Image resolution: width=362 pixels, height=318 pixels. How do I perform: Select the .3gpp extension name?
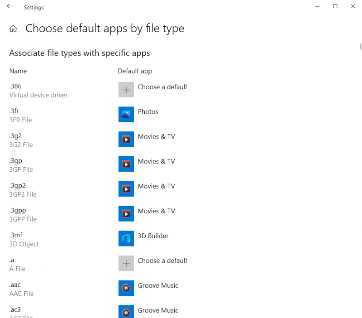point(18,211)
